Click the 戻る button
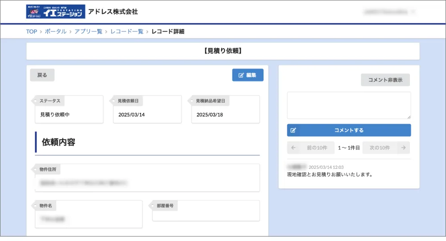The height and width of the screenshot is (241, 446). pyautogui.click(x=42, y=75)
